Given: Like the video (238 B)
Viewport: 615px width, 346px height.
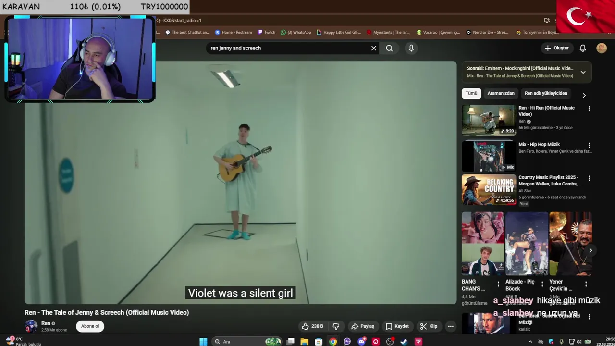Looking at the screenshot, I should point(313,326).
